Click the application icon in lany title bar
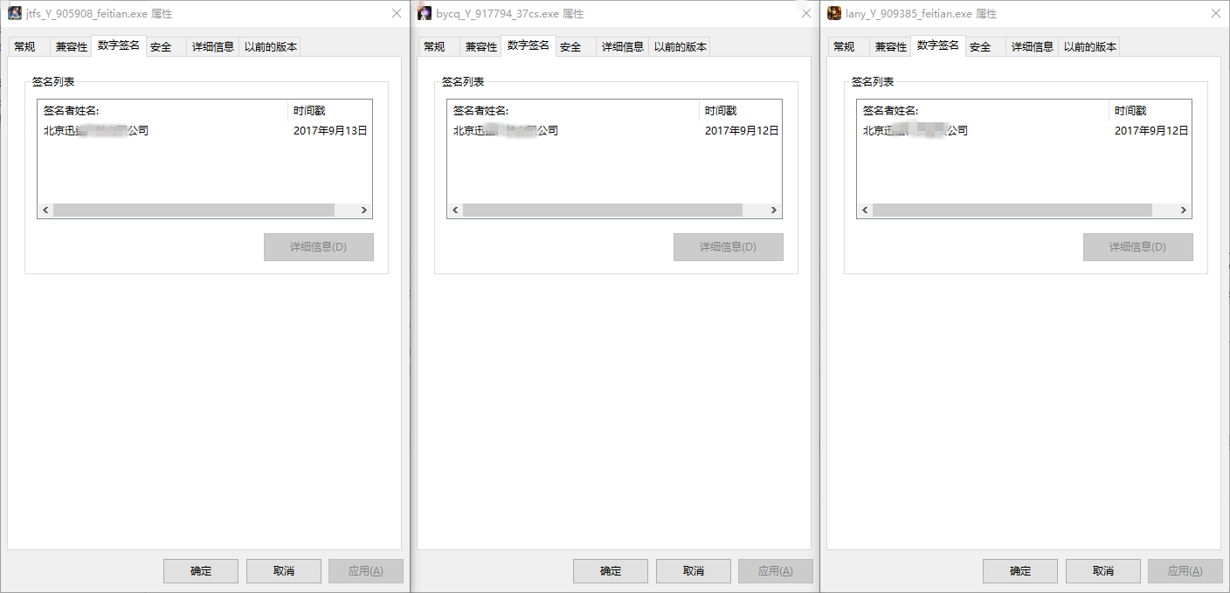This screenshot has height=593, width=1230. [834, 13]
